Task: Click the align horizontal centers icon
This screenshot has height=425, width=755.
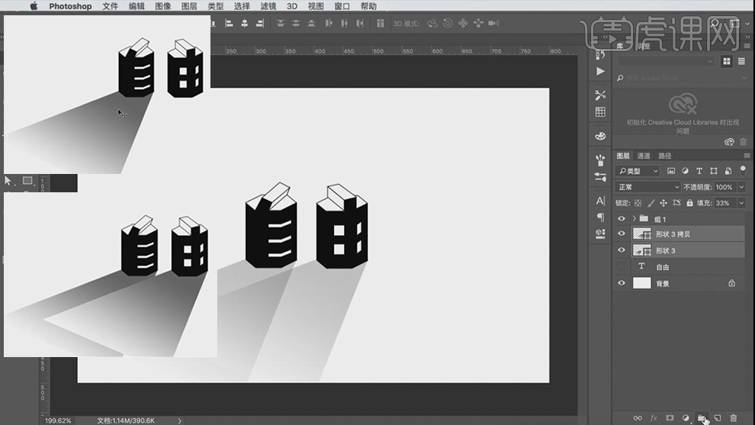Action: [x=245, y=23]
